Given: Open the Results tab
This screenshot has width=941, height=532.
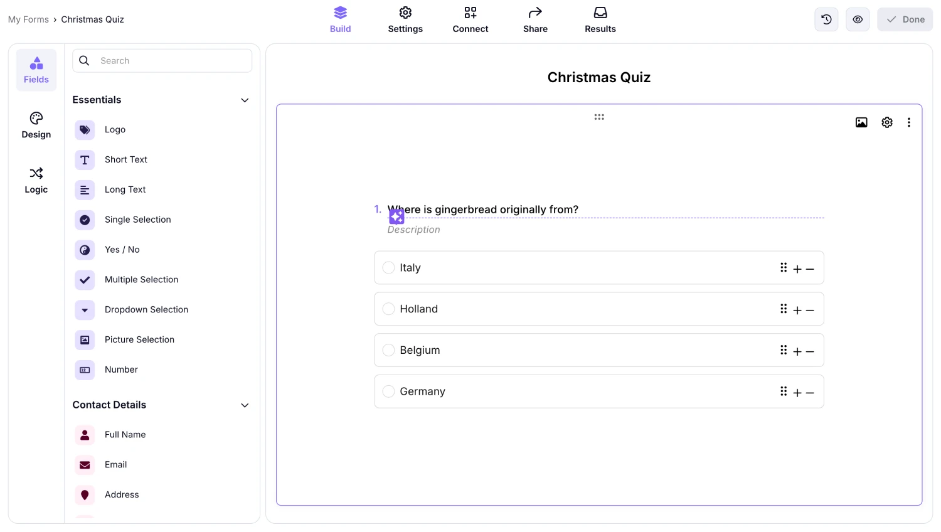Looking at the screenshot, I should pos(600,19).
